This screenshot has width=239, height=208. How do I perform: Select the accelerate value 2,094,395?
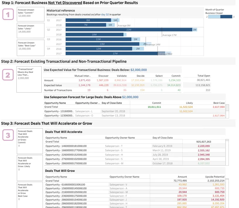(x=204, y=159)
